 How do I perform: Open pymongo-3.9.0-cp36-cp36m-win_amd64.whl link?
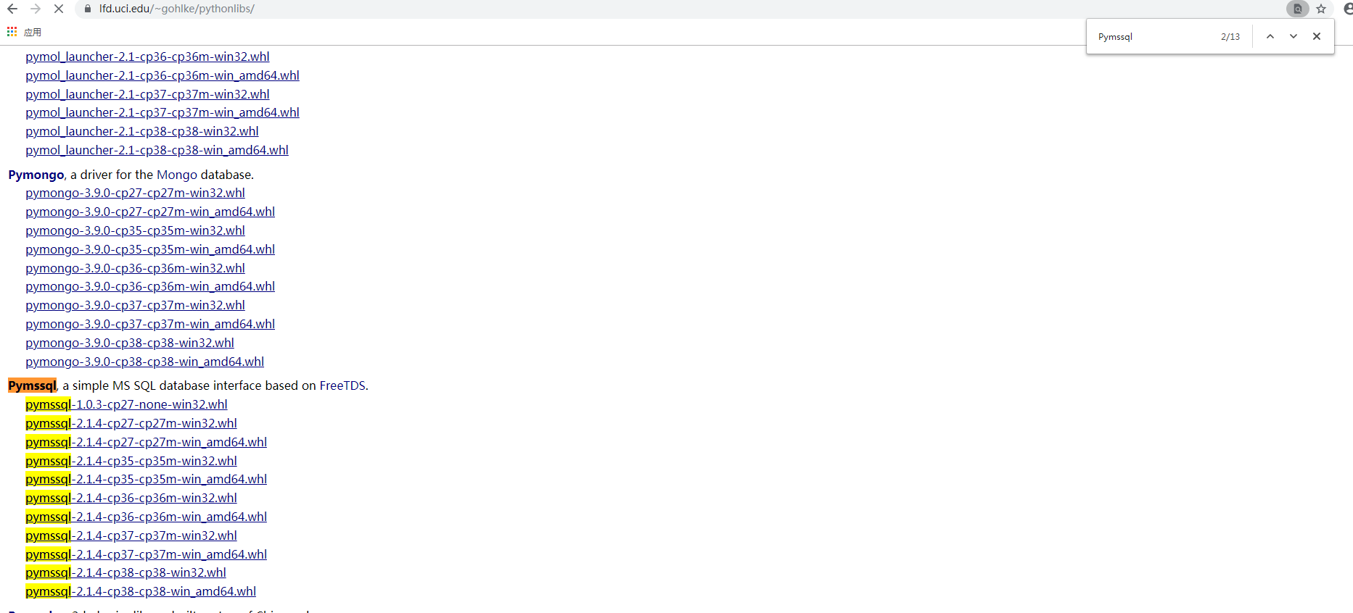pos(150,286)
